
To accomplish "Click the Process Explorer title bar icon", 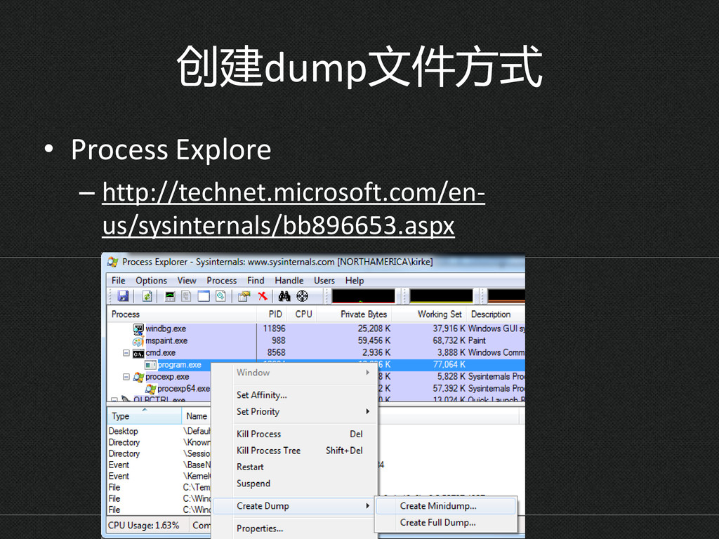I will click(112, 262).
